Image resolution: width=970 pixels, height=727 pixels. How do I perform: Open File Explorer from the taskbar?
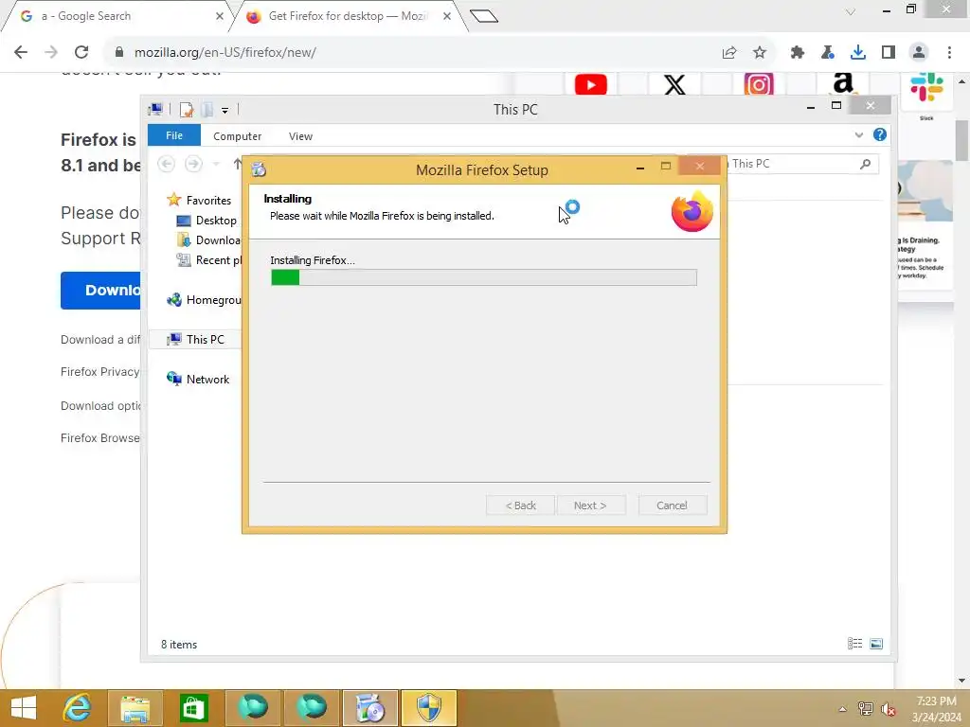coord(135,708)
